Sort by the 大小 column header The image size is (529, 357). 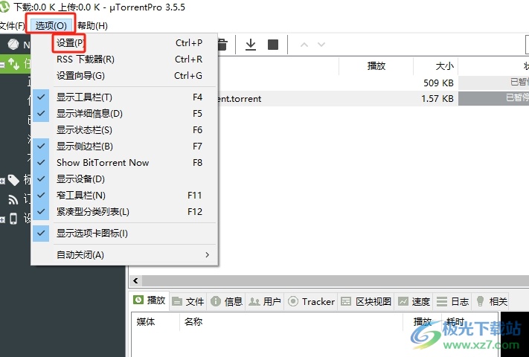(435, 65)
